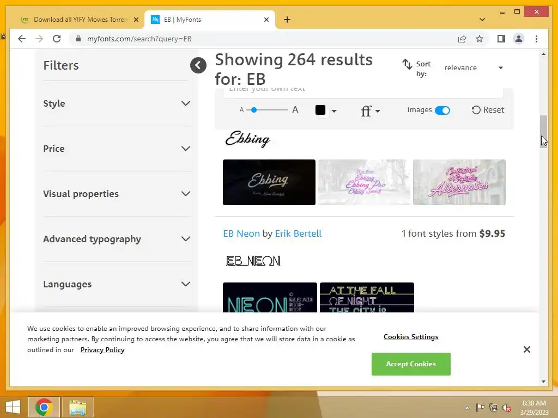Reload the MyFonts page

coord(57,39)
